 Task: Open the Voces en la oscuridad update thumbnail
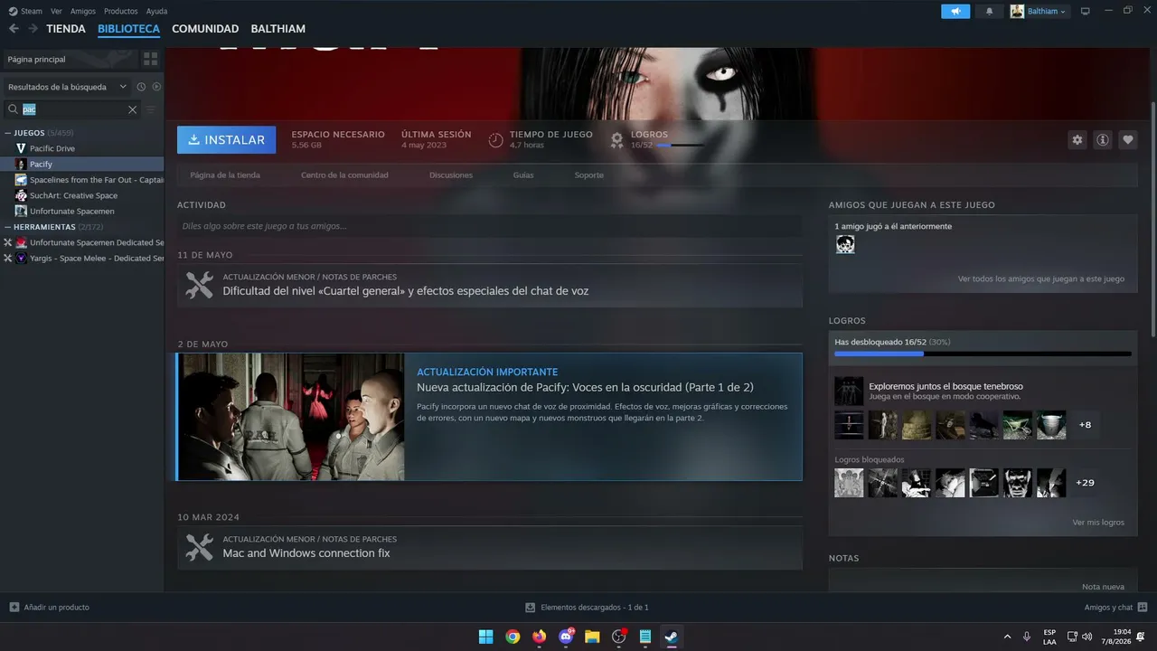click(291, 417)
